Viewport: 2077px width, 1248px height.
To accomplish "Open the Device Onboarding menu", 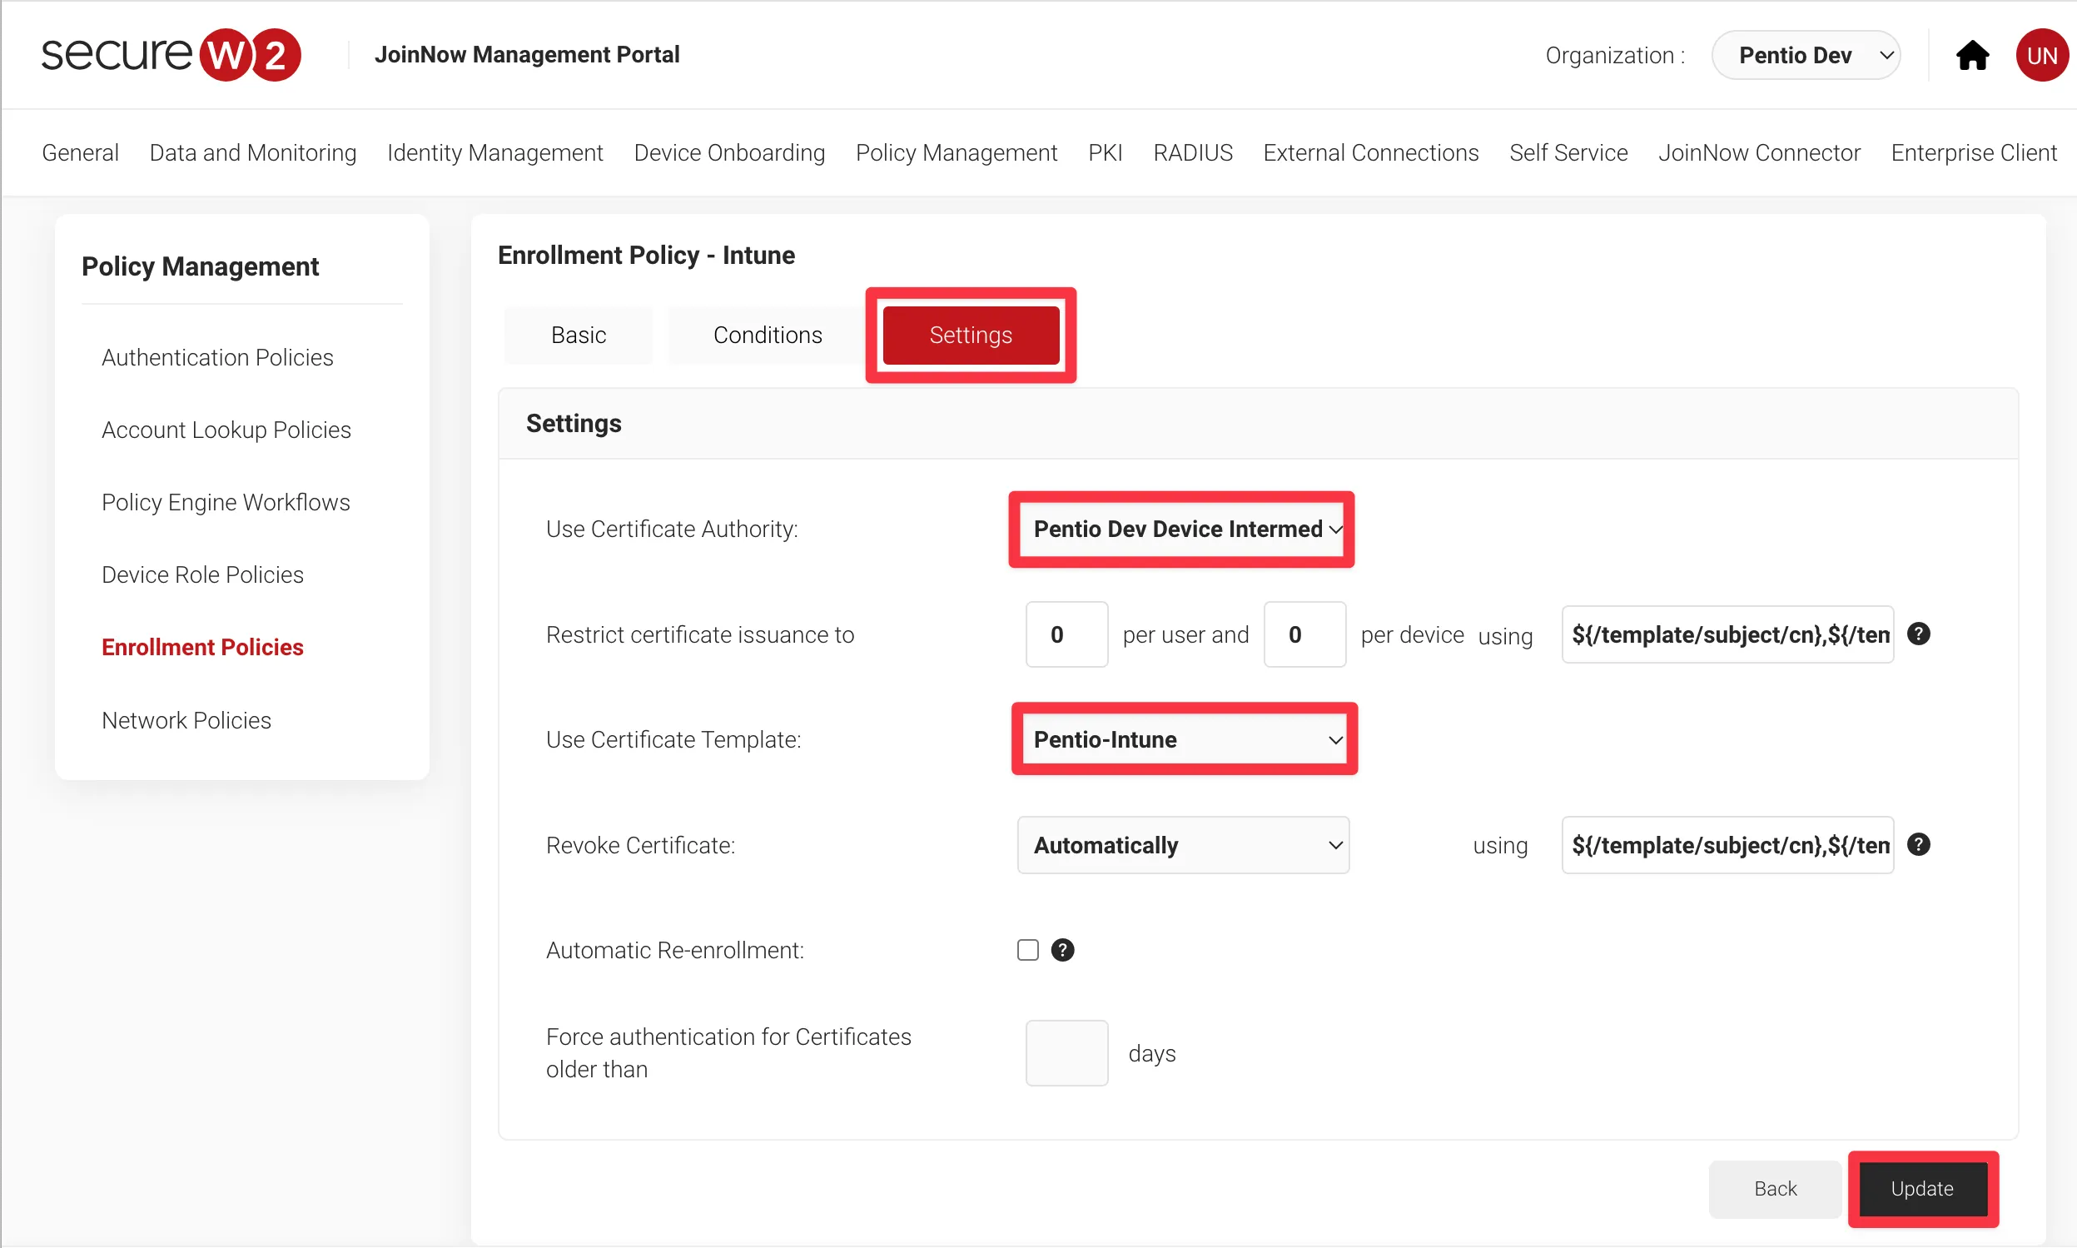I will tap(729, 152).
